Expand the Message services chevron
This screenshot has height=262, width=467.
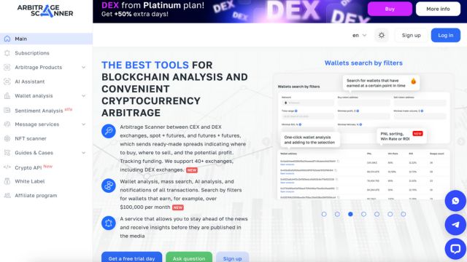pyautogui.click(x=83, y=124)
